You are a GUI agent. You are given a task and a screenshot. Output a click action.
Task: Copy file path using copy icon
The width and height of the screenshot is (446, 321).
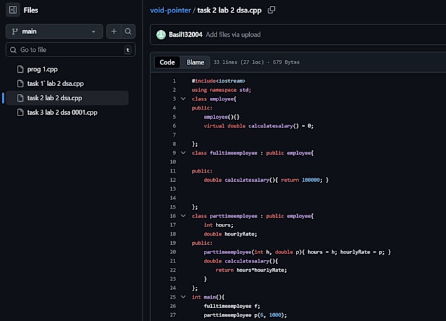pyautogui.click(x=272, y=10)
